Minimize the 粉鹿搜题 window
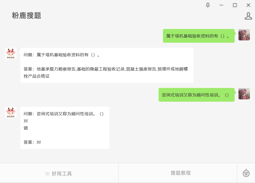Viewport: 255px width, 183px height. (221, 5)
